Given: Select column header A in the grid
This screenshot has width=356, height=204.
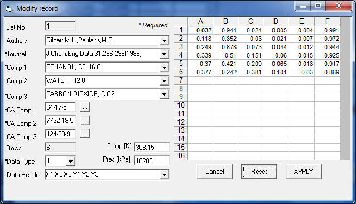Looking at the screenshot, I should coord(200,22).
